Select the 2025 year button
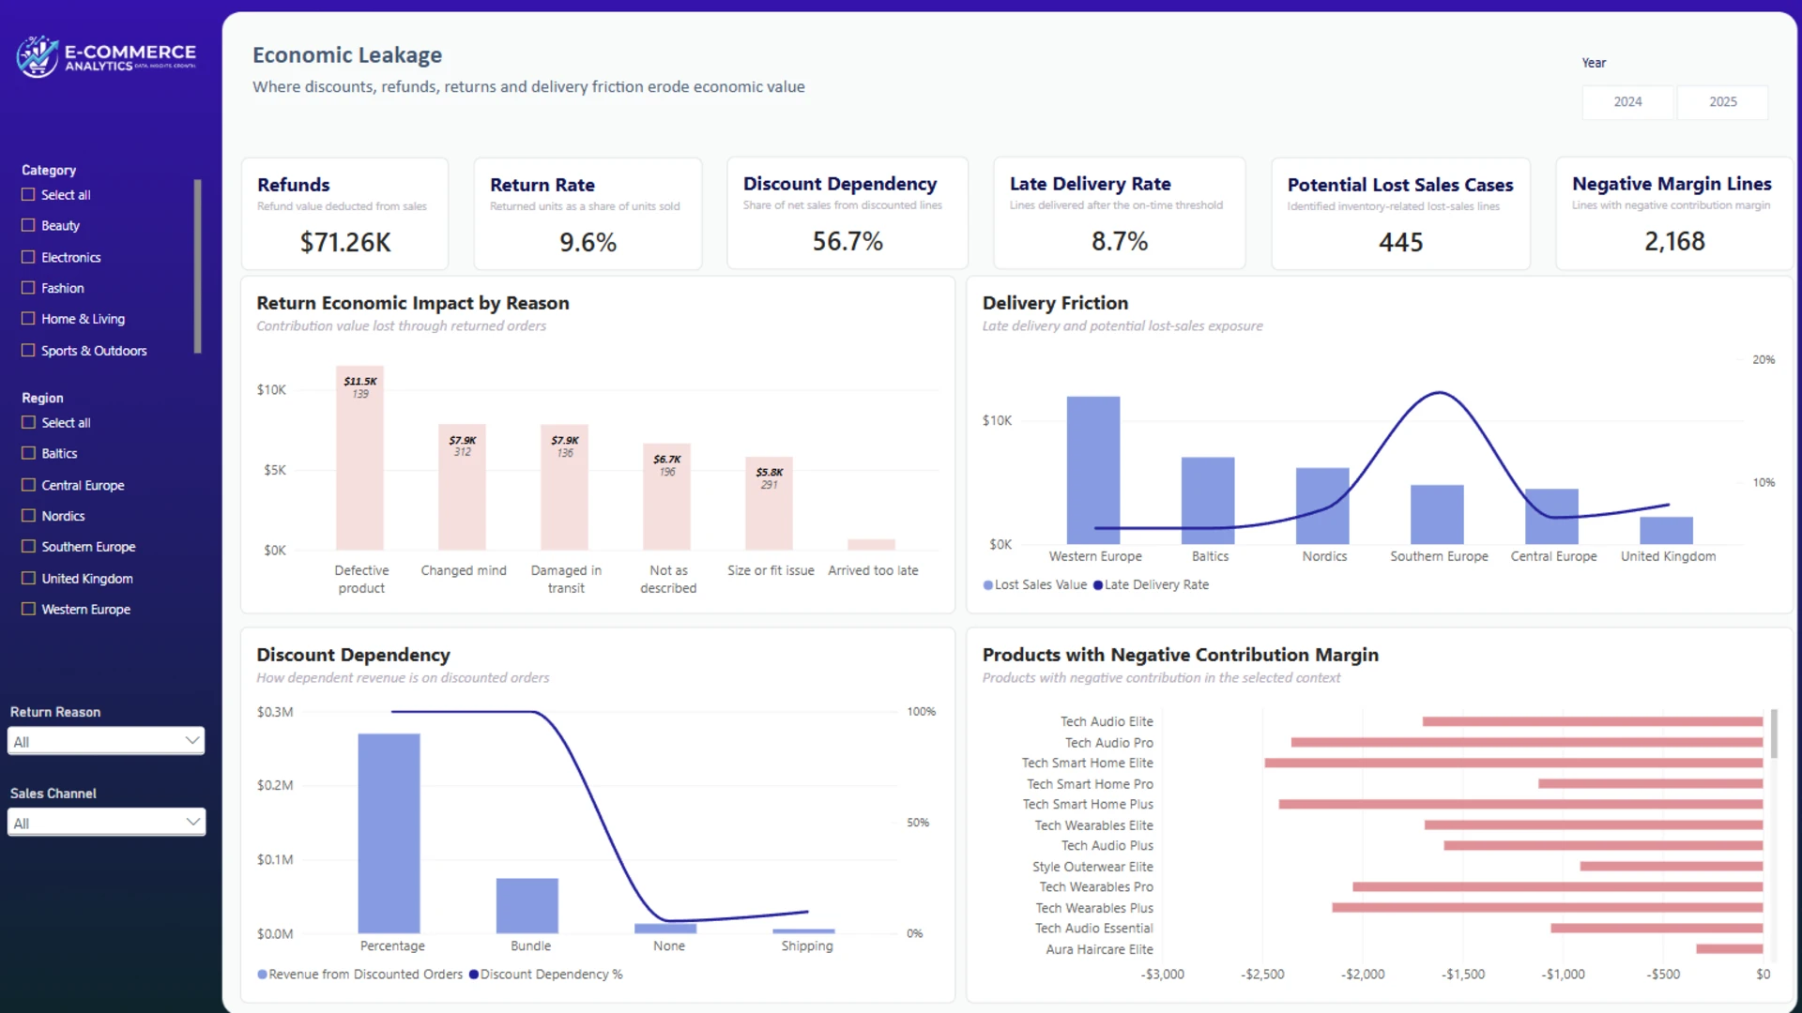 pyautogui.click(x=1722, y=101)
